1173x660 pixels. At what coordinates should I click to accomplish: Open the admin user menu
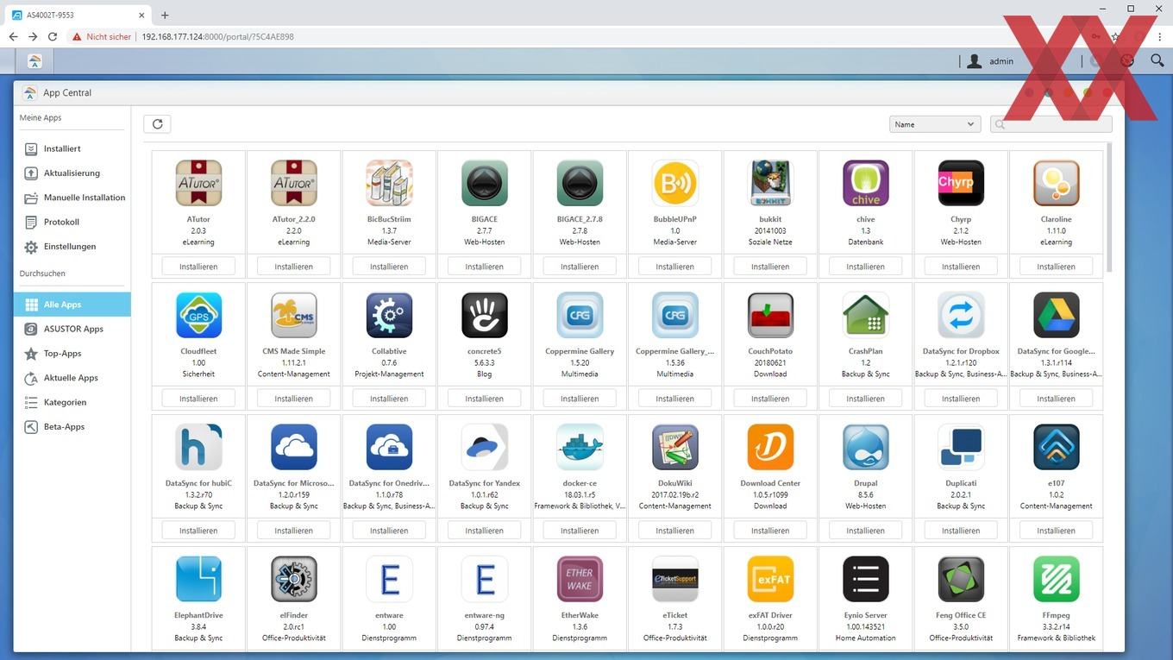click(x=990, y=61)
